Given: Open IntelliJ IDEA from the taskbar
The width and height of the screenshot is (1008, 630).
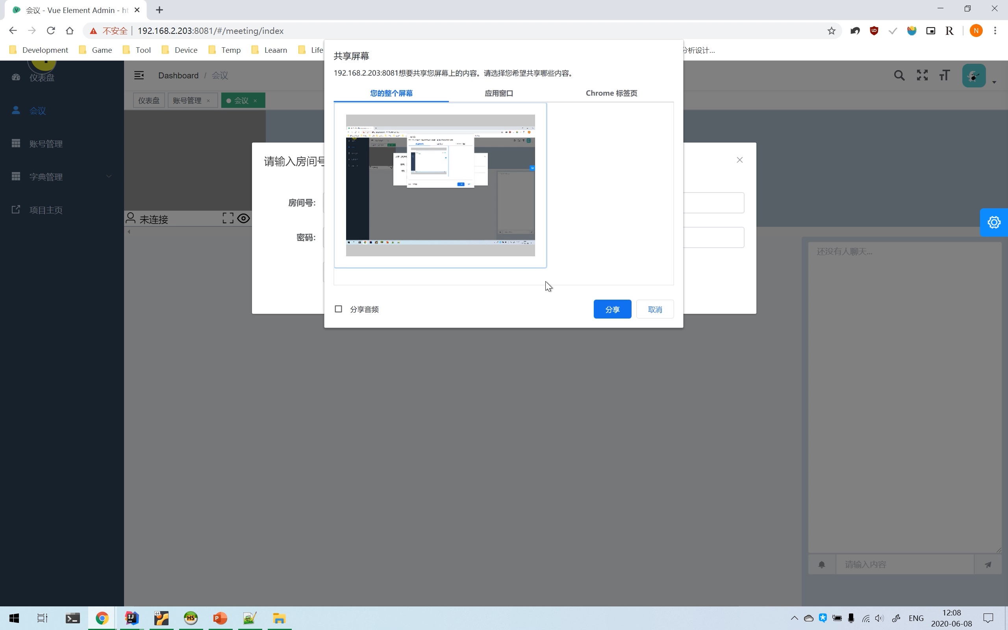Looking at the screenshot, I should pos(132,618).
